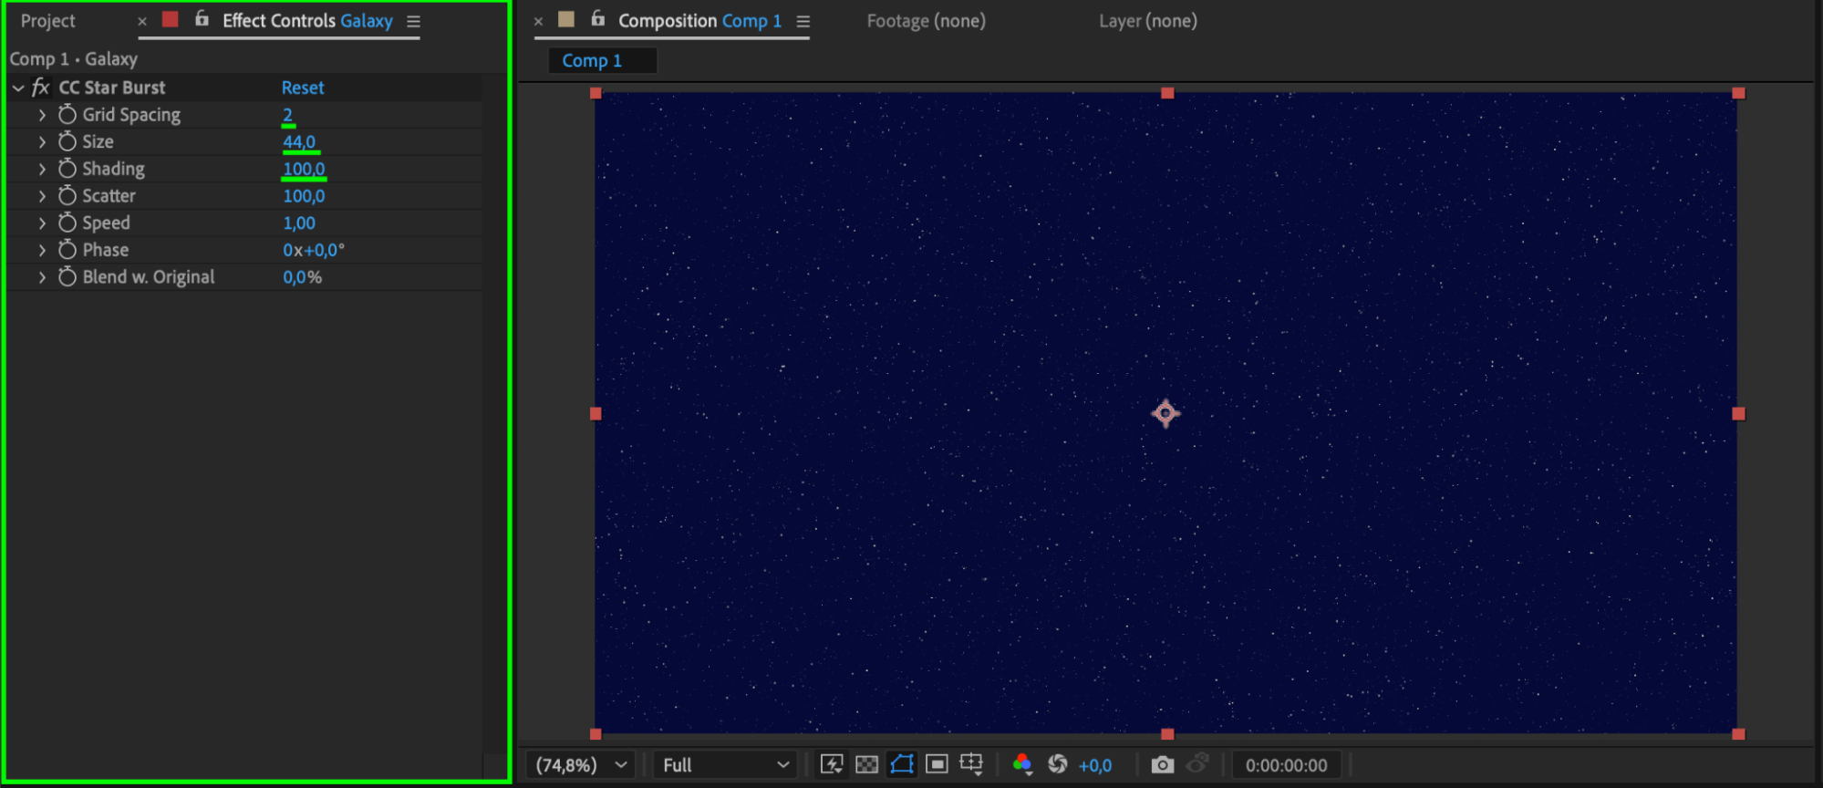Click Reset Exposure aperture icon

click(x=1058, y=764)
